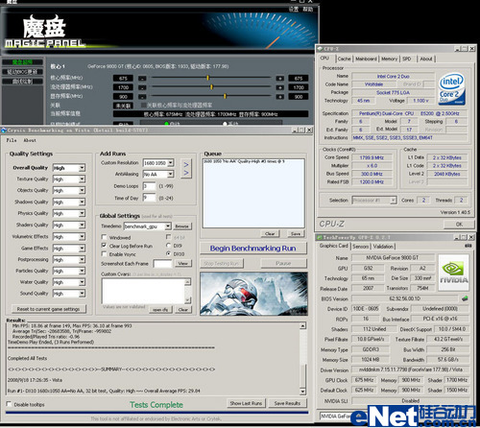Viewport: 480px width, 428px height.
Task: Toggle Clear Log Before Run checkbox
Action: [104, 246]
